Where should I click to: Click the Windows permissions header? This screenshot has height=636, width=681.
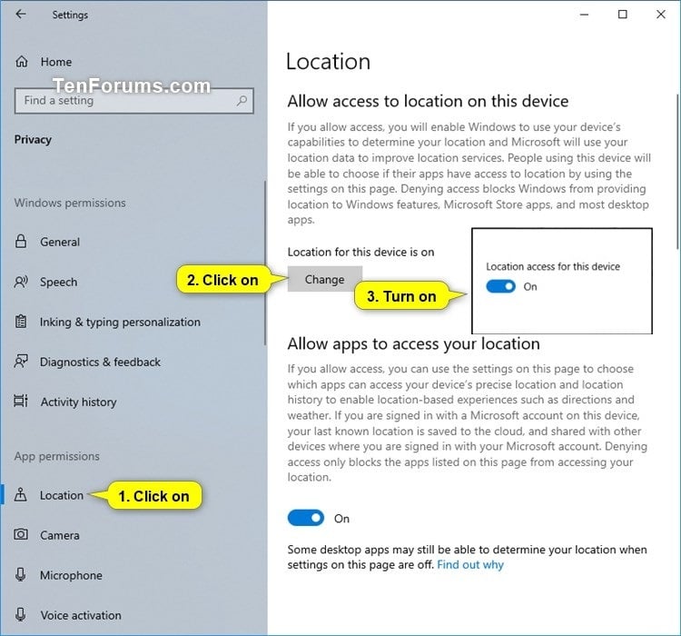tap(70, 203)
